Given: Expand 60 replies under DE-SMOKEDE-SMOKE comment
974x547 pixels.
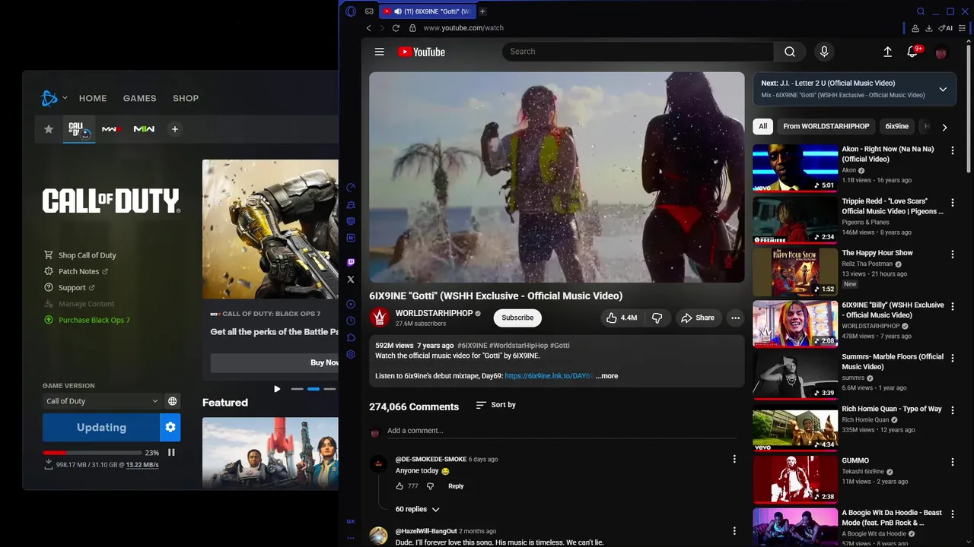Looking at the screenshot, I should point(417,509).
